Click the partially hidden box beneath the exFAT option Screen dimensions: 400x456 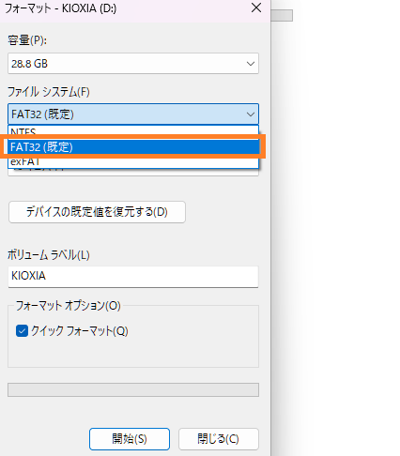coord(133,173)
